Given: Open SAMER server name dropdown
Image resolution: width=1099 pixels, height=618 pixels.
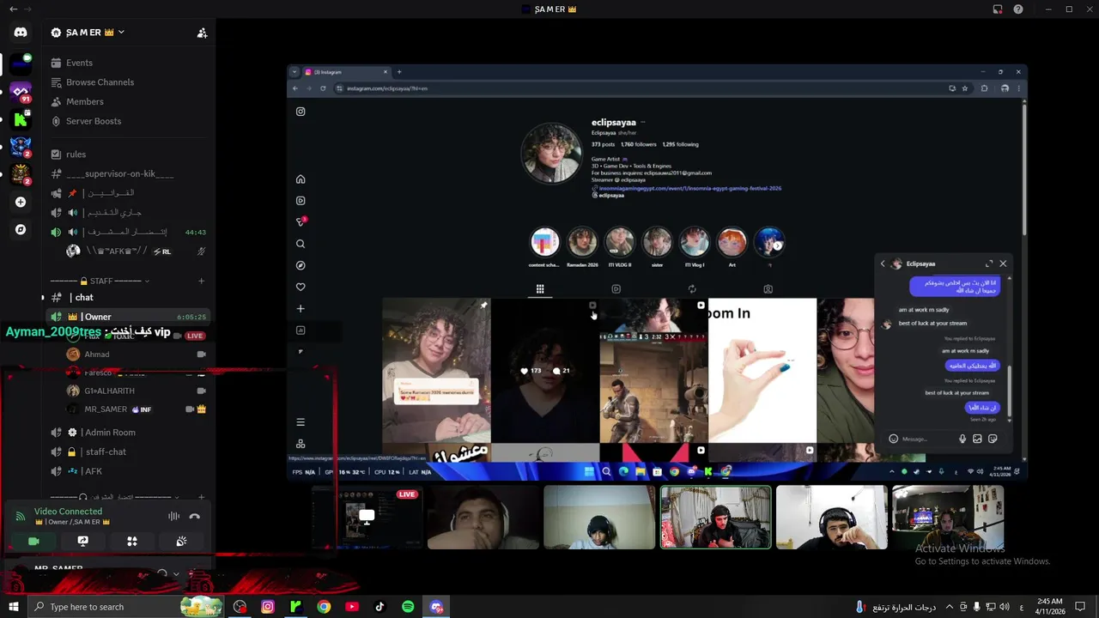Looking at the screenshot, I should (87, 33).
